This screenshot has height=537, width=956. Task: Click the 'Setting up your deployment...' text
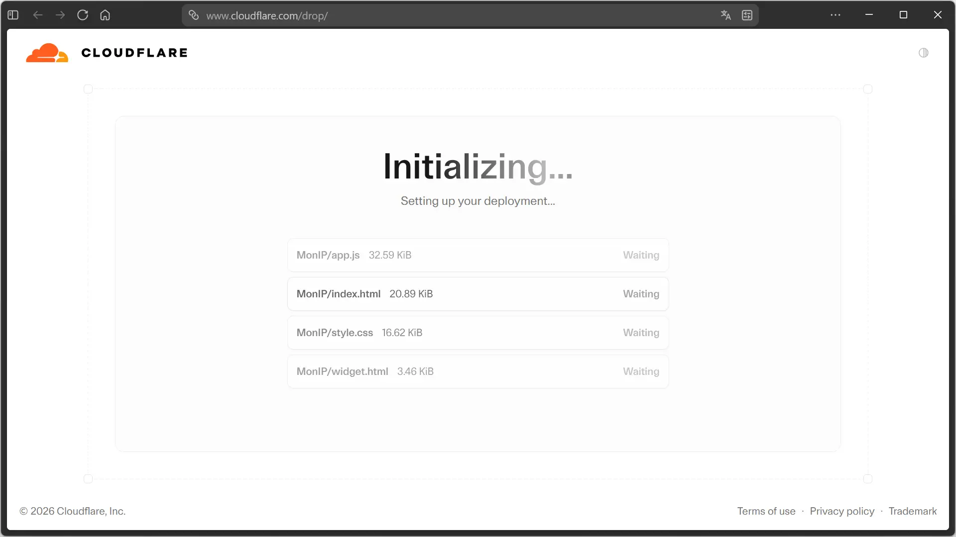coord(478,201)
